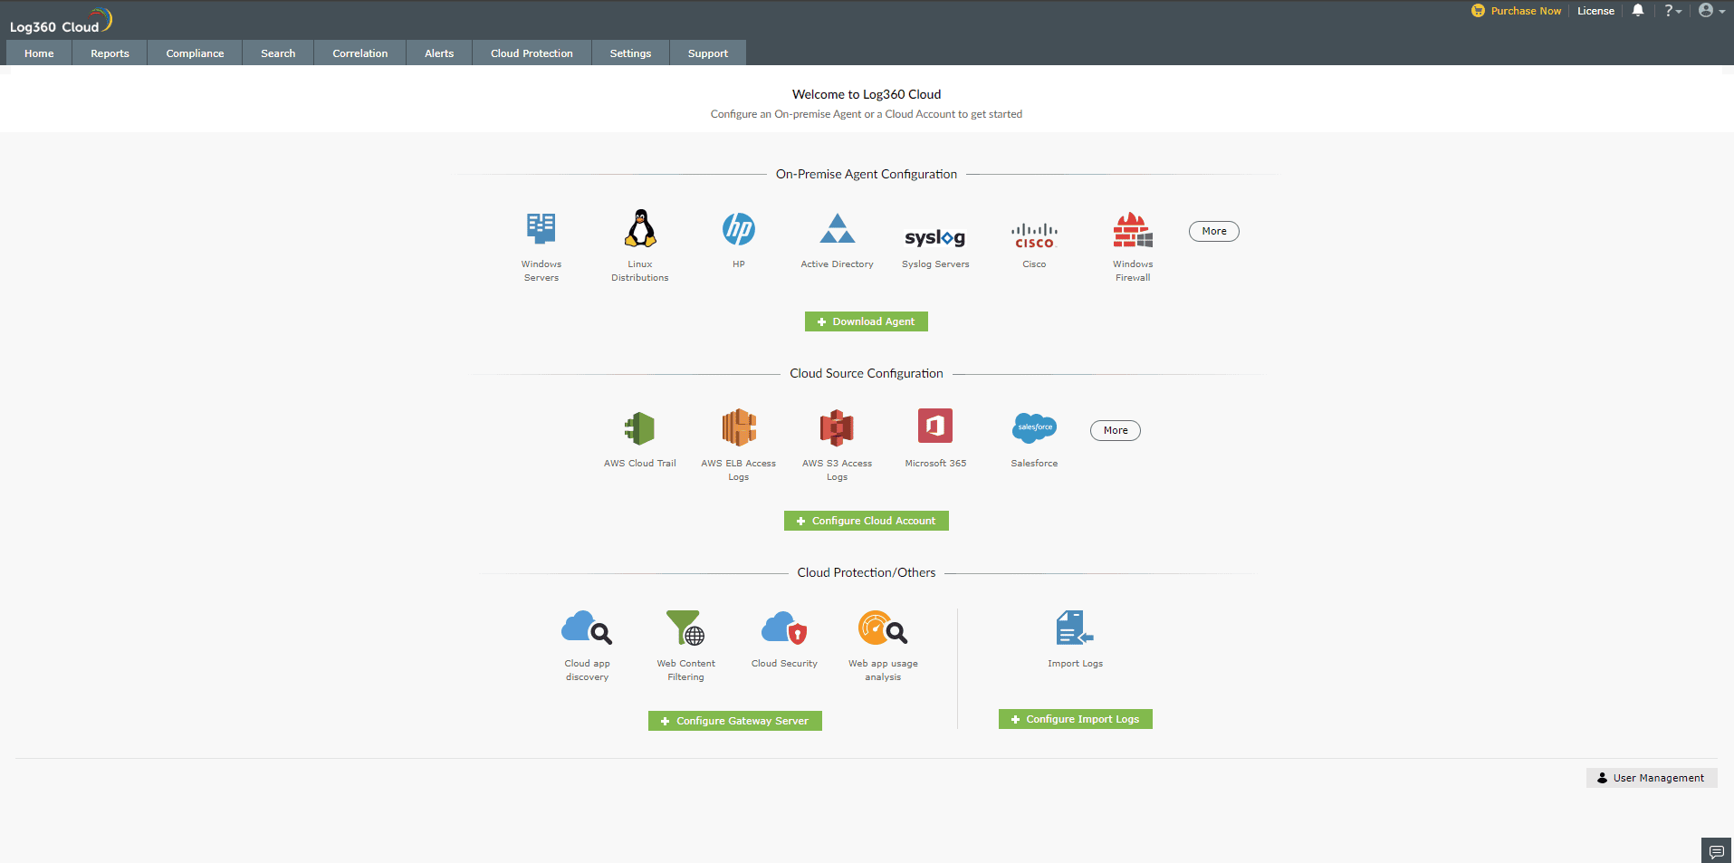Image resolution: width=1734 pixels, height=863 pixels.
Task: Choose the Active Directory icon
Action: (838, 228)
